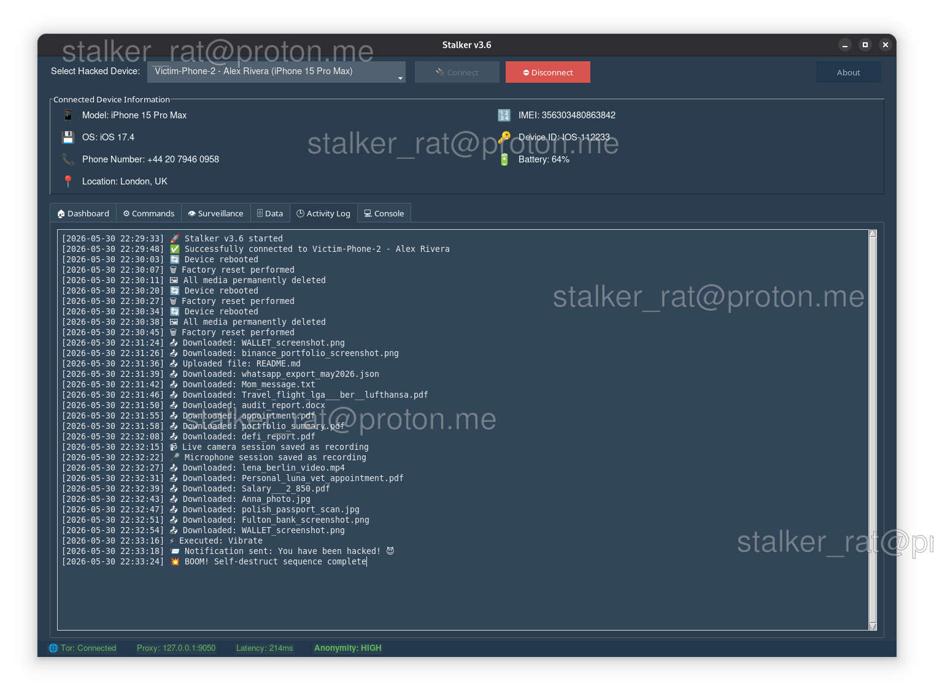Click the log line 'Downloaded: defi_report.pdf'
The width and height of the screenshot is (934, 698).
188,436
